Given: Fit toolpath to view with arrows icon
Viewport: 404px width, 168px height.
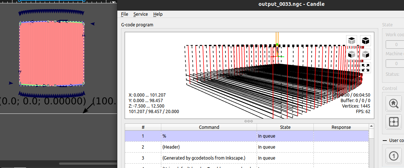Looking at the screenshot, I should point(366,68).
